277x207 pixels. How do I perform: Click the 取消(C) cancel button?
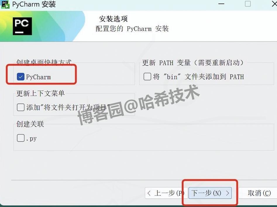click(x=259, y=193)
